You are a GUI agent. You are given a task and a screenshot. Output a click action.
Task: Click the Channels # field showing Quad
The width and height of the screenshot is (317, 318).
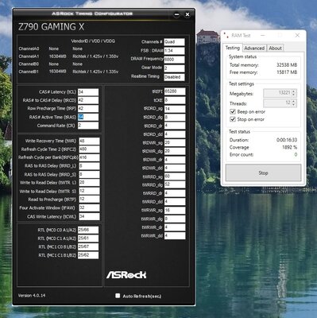point(174,42)
